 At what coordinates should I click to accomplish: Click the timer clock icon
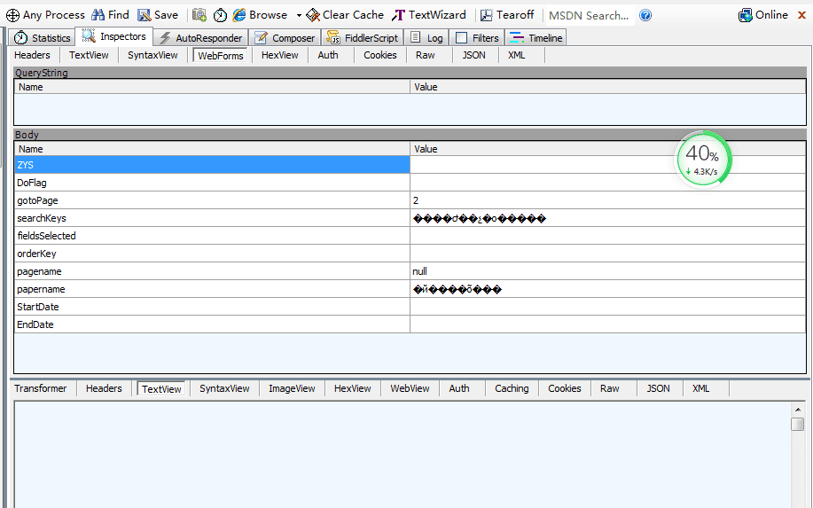click(x=220, y=15)
